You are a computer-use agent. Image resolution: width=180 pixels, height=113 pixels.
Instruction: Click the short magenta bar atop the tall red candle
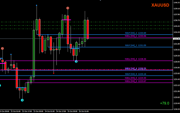click(66, 20)
